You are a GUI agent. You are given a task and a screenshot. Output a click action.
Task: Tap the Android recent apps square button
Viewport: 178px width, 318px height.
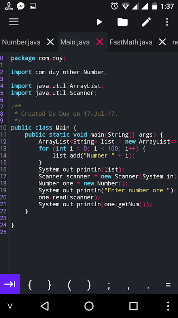coord(133,306)
